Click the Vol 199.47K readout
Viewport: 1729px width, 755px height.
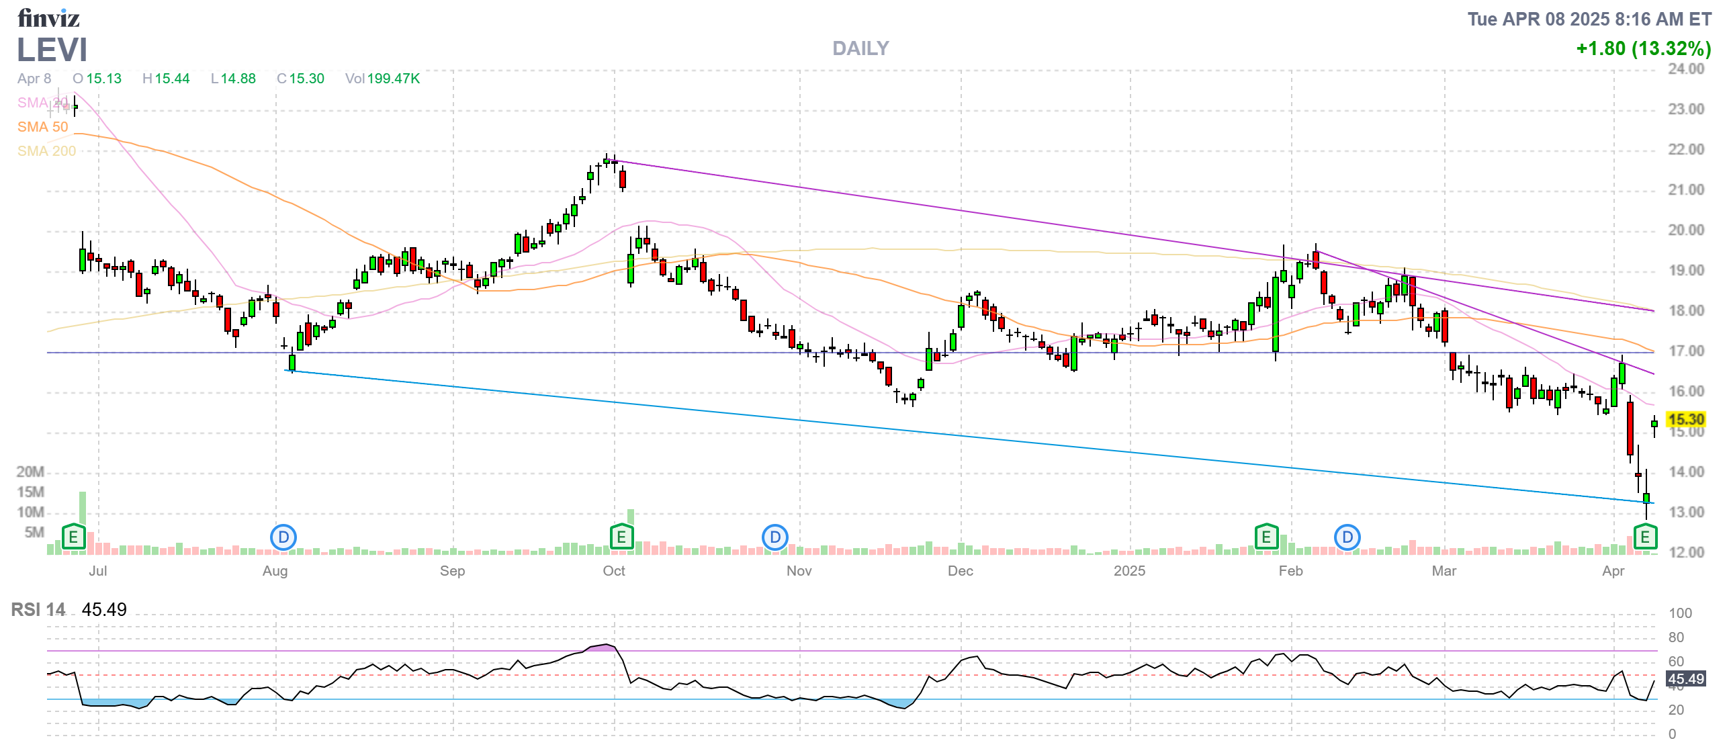click(382, 79)
